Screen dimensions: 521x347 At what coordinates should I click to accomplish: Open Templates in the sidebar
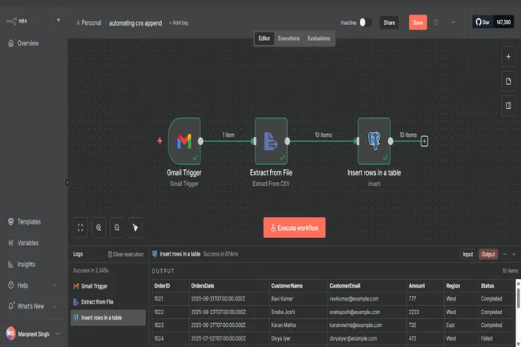29,222
